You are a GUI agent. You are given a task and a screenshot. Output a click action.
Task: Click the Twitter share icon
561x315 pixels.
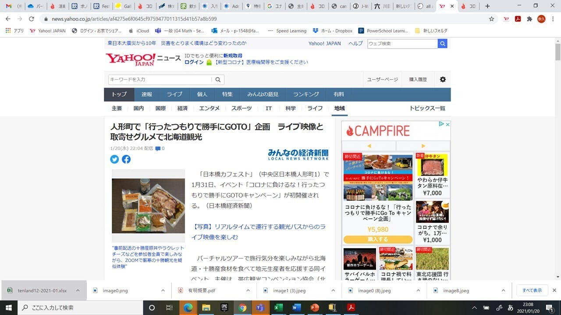click(114, 159)
